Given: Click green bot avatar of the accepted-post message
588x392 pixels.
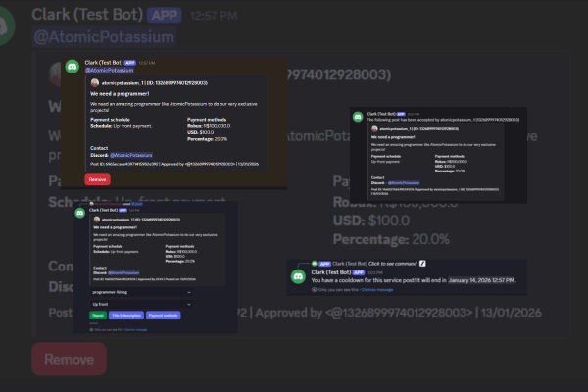Looking at the screenshot, I should tap(358, 117).
